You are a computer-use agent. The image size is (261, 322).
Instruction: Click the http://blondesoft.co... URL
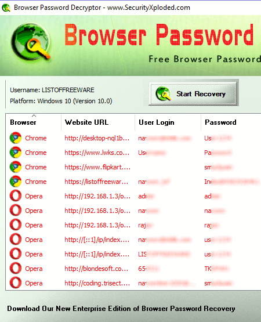(x=96, y=269)
